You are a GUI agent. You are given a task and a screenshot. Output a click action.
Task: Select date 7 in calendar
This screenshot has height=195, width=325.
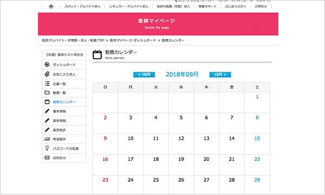click(x=232, y=117)
